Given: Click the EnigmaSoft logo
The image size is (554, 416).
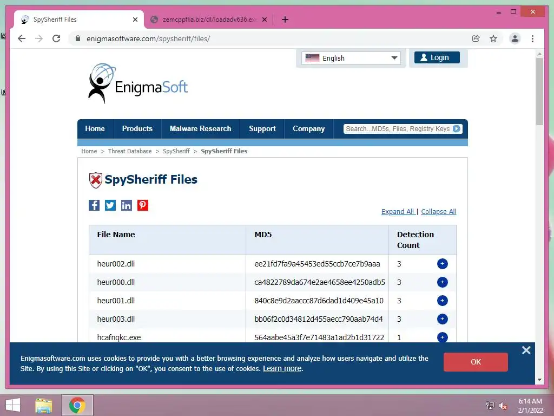Looking at the screenshot, I should [138, 83].
